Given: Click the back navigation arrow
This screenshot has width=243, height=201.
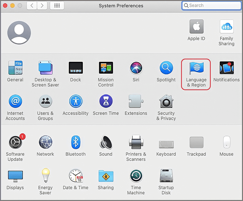Looking at the screenshot, I should (x=32, y=6).
